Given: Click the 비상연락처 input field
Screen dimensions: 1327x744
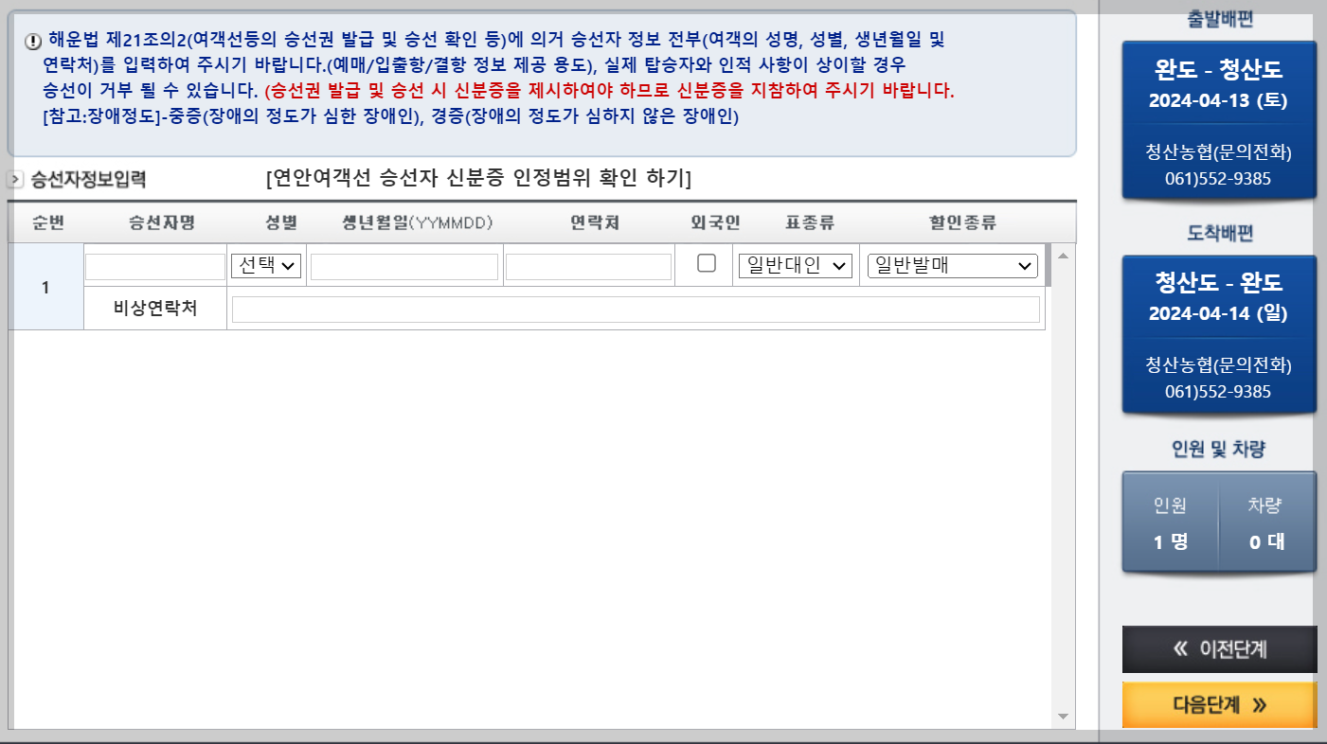Looking at the screenshot, I should tap(636, 310).
